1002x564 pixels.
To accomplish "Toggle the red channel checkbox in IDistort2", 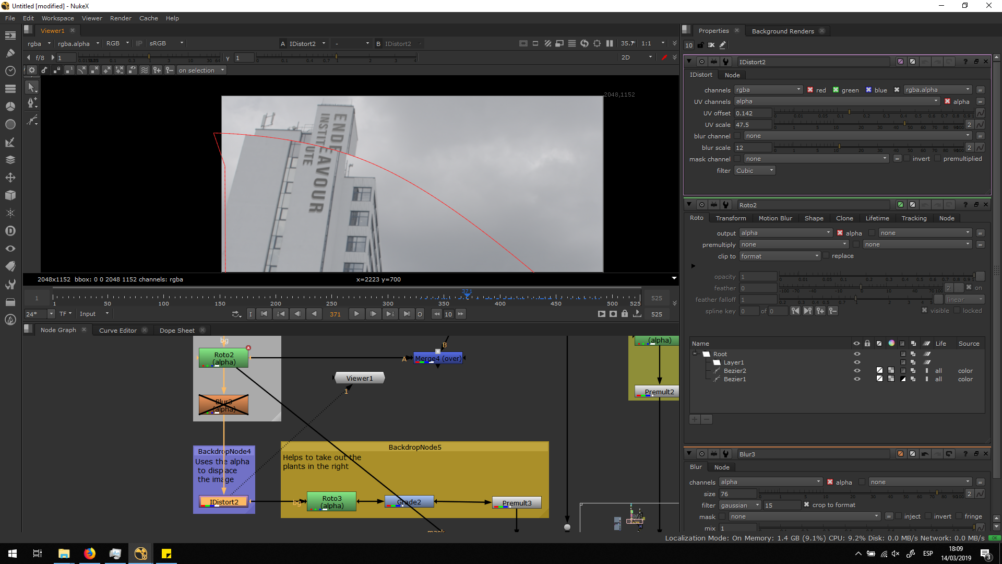I will (x=810, y=90).
